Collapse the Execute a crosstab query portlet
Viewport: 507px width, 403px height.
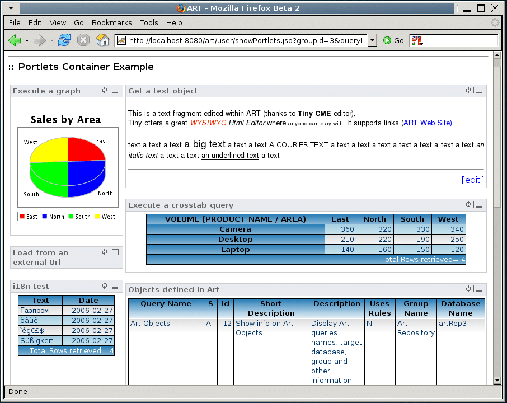pyautogui.click(x=479, y=206)
